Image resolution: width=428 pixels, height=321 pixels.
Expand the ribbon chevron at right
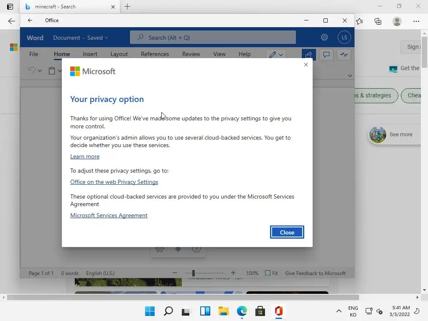tap(350, 76)
